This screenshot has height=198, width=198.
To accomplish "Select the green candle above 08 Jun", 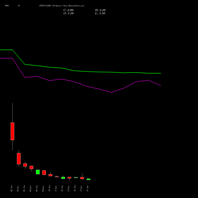I will click(38, 172).
